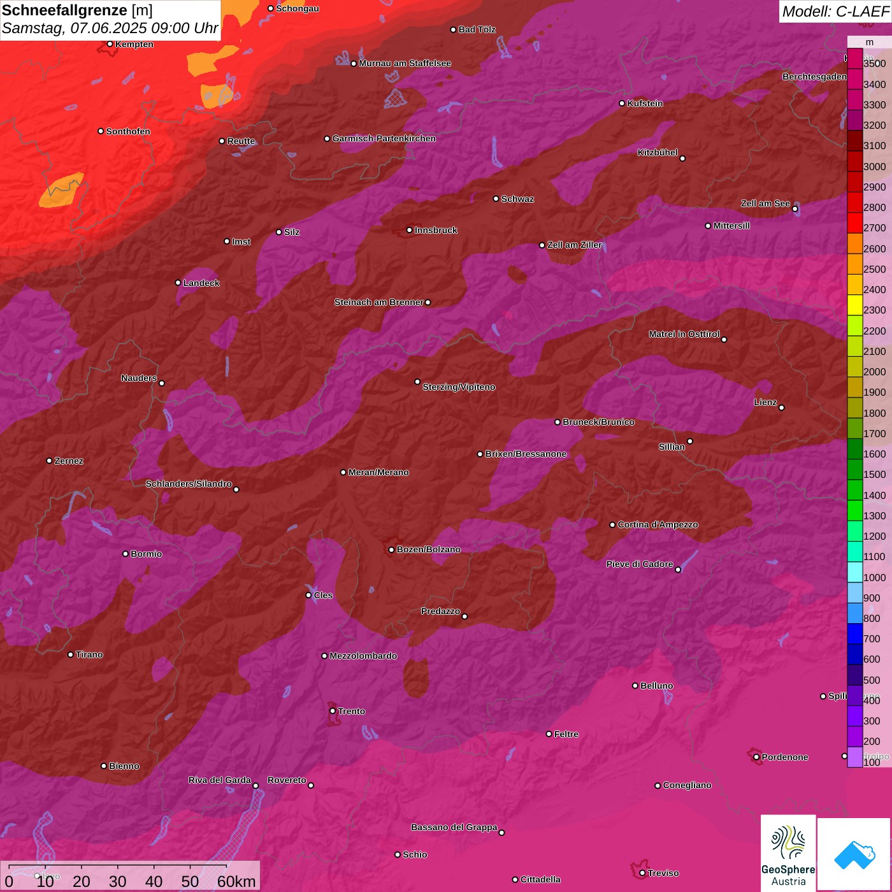892x892 pixels.
Task: Pick the bright yellow legend swatch beside 2300
Action: pyautogui.click(x=854, y=305)
